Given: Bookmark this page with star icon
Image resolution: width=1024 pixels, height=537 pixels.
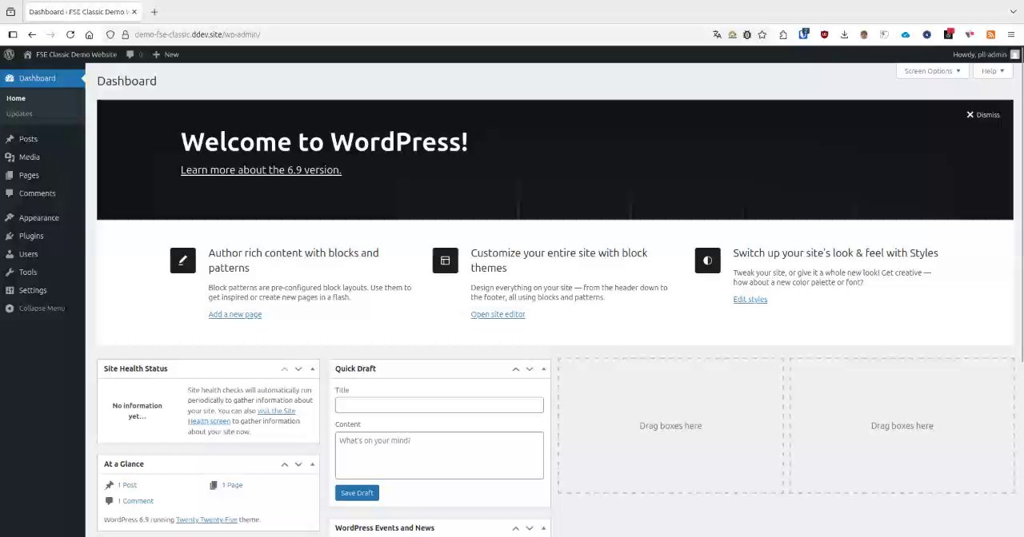Looking at the screenshot, I should point(762,34).
